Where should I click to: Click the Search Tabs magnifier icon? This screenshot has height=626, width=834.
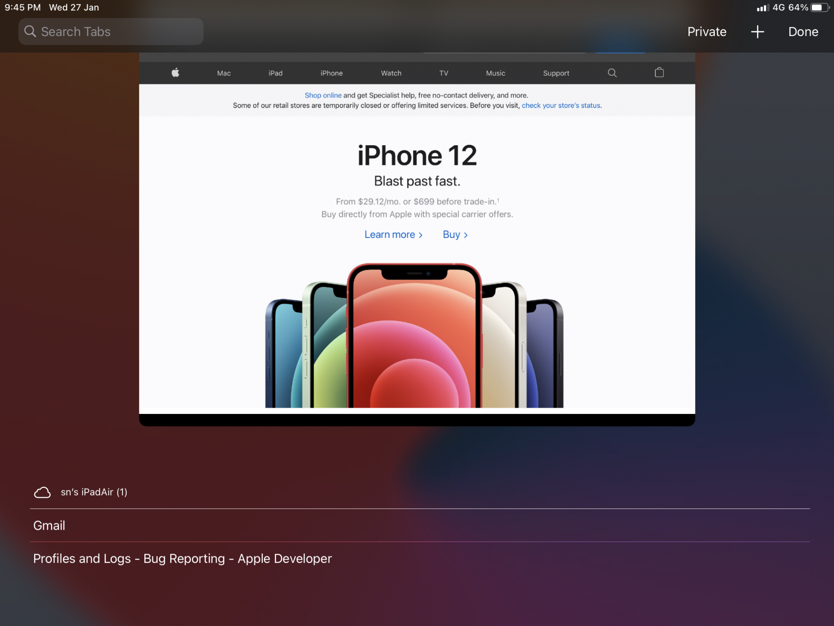pos(30,31)
